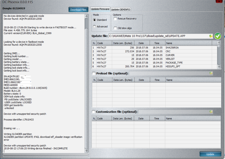This screenshot has height=159, width=225.
Task: Click preload table Code column header
Action: [104, 80]
